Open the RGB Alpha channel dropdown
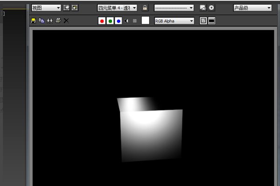Viewport: 280px width, 186px height. click(x=174, y=21)
